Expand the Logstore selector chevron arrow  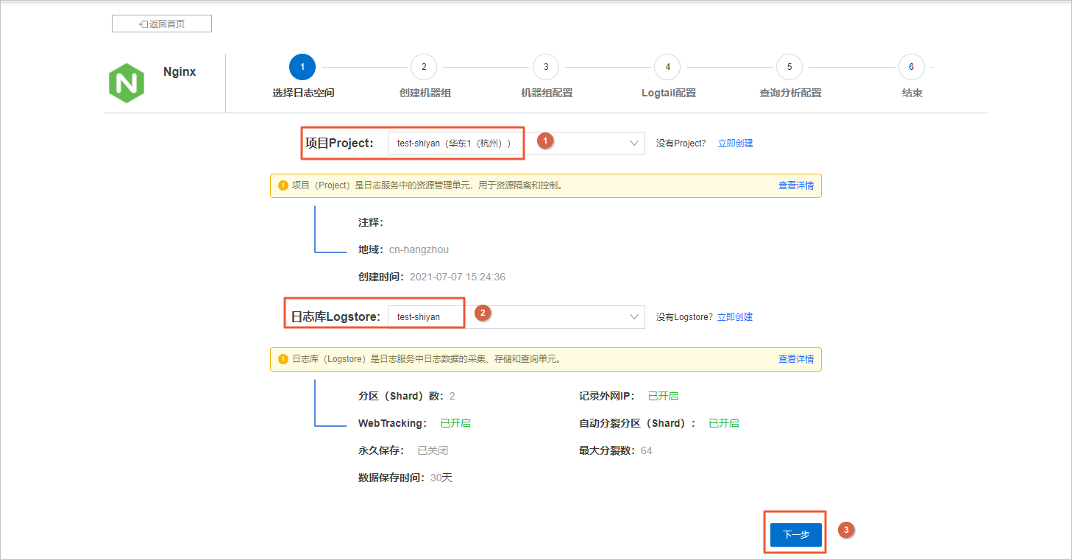634,317
